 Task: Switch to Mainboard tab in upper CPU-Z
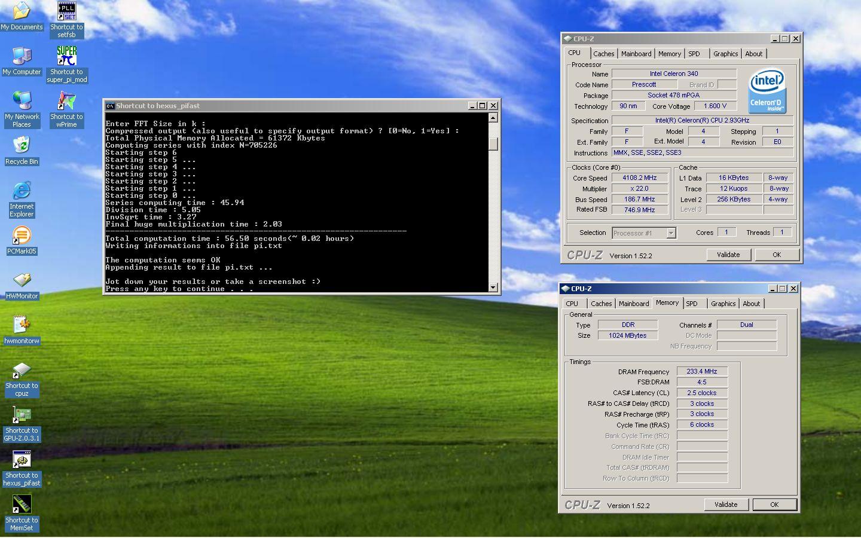(x=636, y=54)
